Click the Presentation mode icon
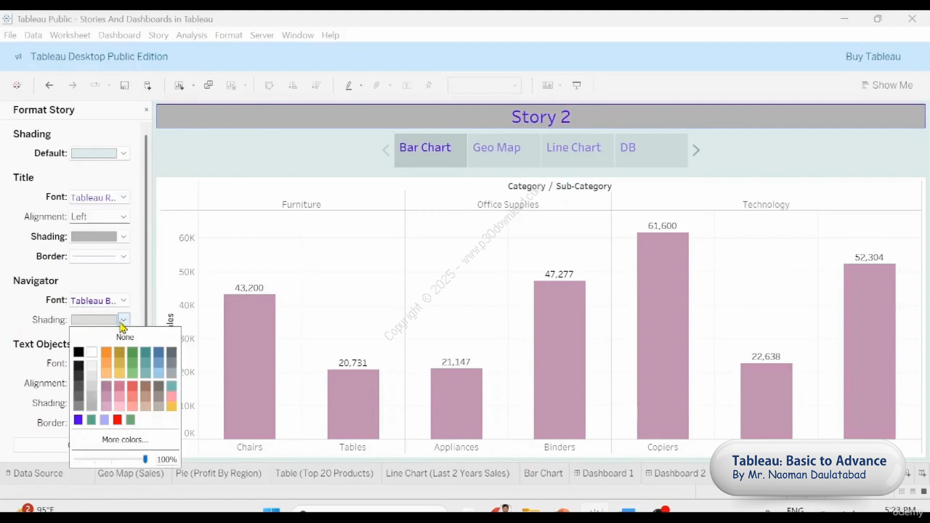Viewport: 930px width, 523px height. point(577,85)
